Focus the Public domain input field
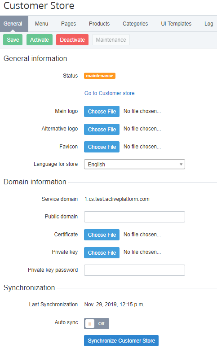The image size is (217, 348). [134, 217]
